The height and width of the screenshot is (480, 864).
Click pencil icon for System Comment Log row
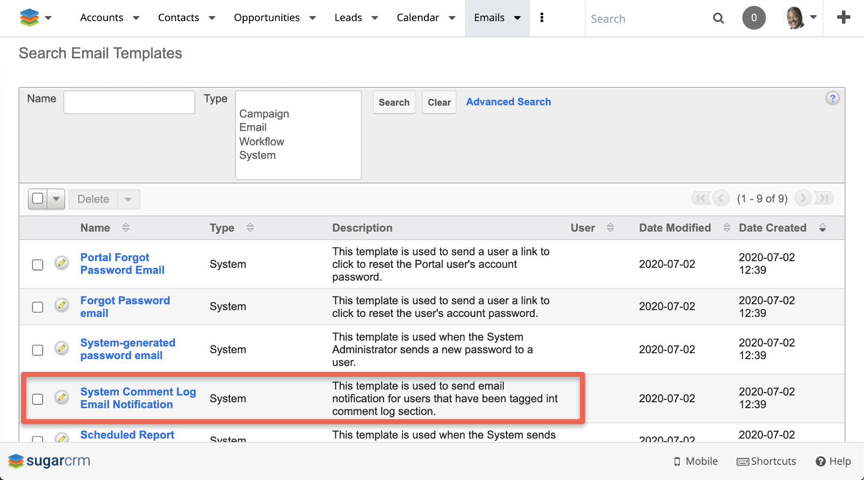(x=62, y=397)
